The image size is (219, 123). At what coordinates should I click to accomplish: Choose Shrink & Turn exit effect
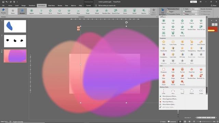click(x=201, y=77)
